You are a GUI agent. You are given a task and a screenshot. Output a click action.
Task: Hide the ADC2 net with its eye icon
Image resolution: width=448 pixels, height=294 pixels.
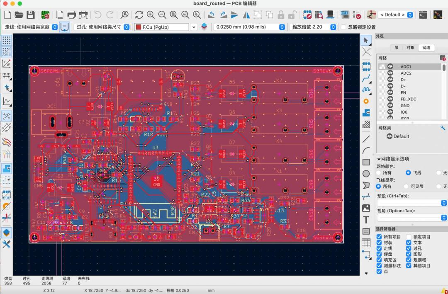coord(390,73)
